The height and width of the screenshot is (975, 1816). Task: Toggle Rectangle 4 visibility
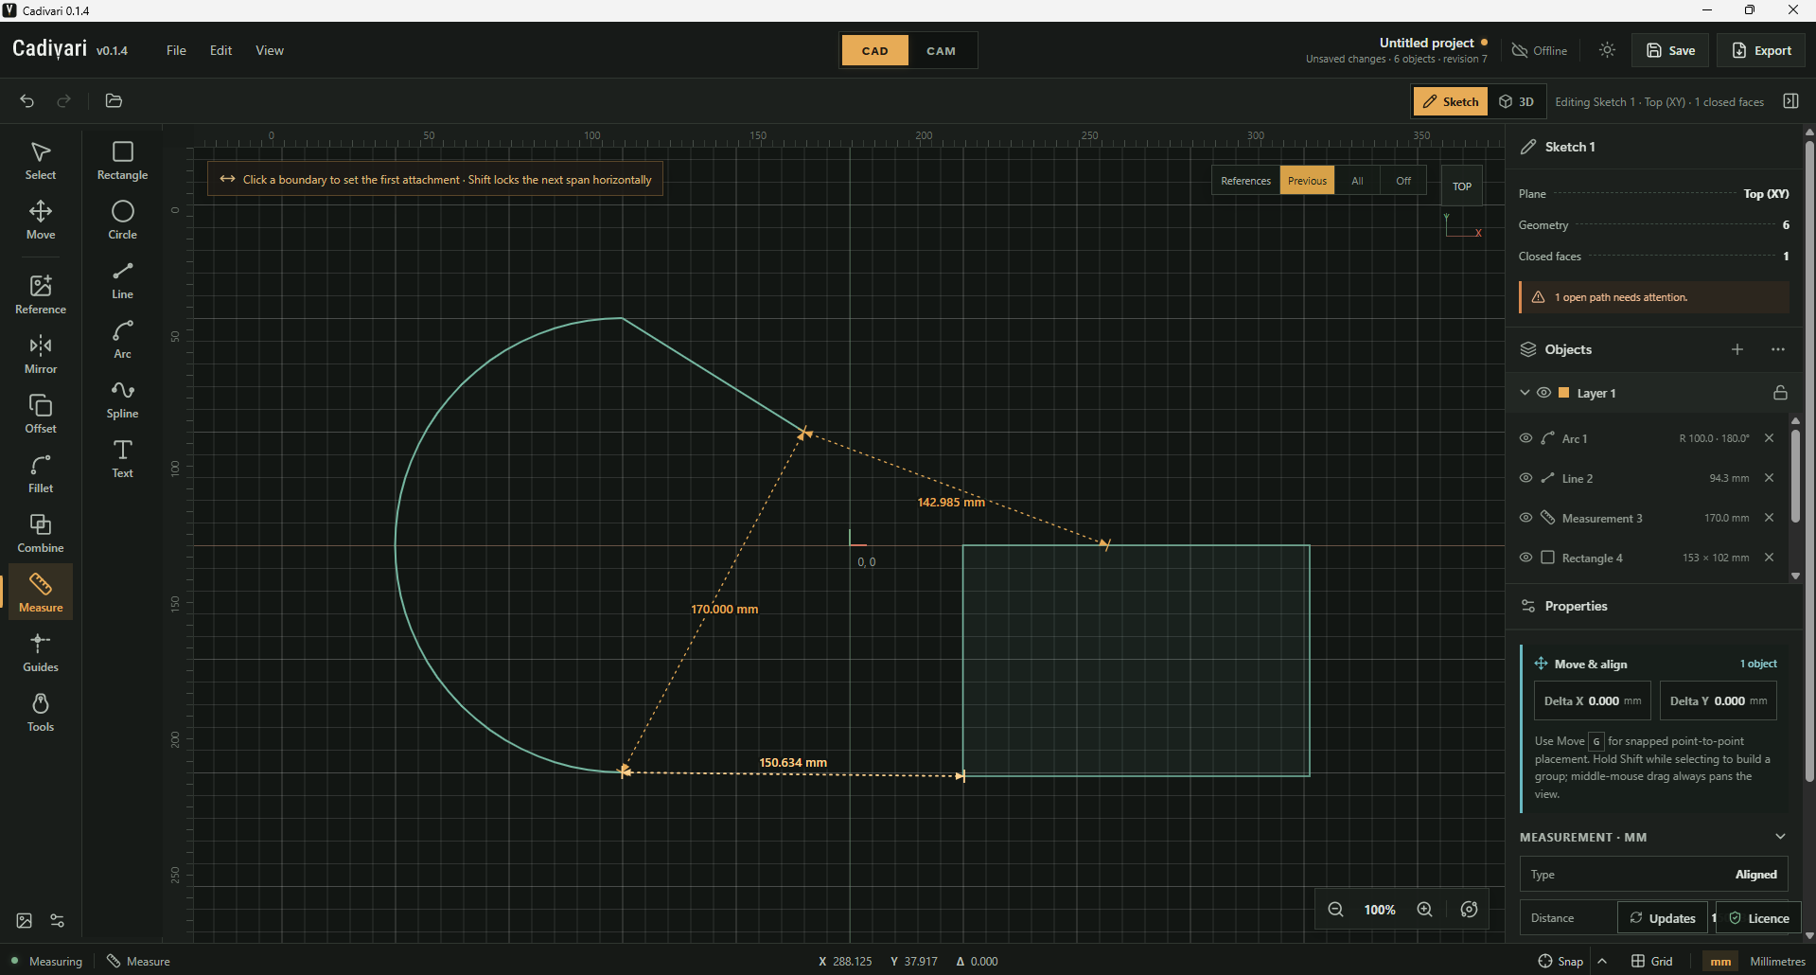pos(1525,558)
